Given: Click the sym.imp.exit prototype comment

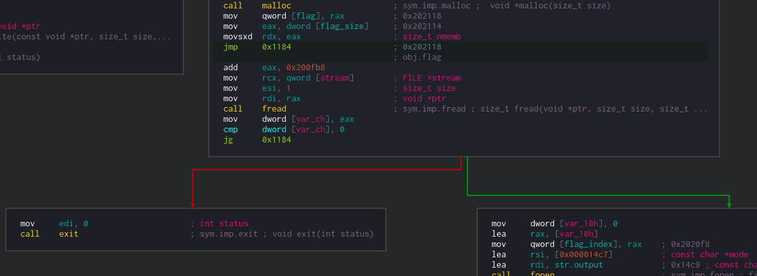Looking at the screenshot, I should pyautogui.click(x=283, y=234).
